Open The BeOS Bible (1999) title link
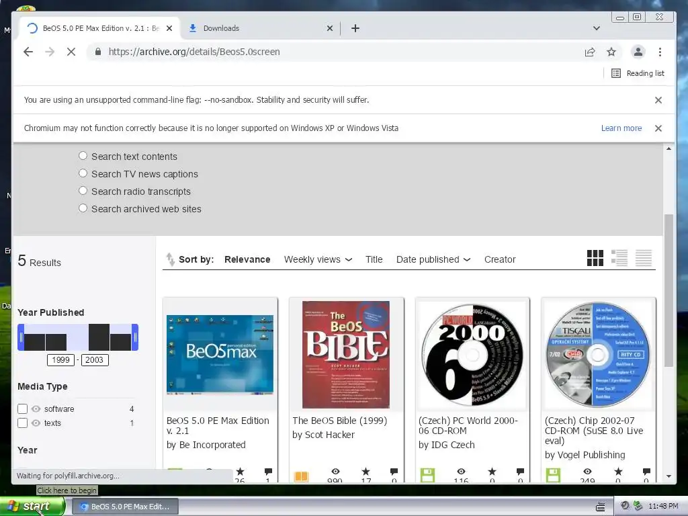Screen dimensions: 688x516 pos(339,421)
